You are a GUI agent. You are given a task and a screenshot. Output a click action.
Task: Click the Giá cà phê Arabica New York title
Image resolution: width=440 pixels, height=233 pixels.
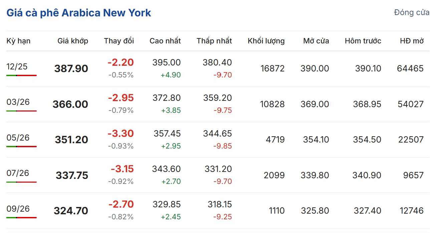(79, 13)
